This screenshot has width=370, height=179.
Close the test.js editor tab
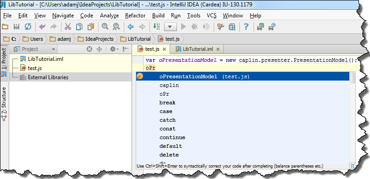tap(165, 49)
